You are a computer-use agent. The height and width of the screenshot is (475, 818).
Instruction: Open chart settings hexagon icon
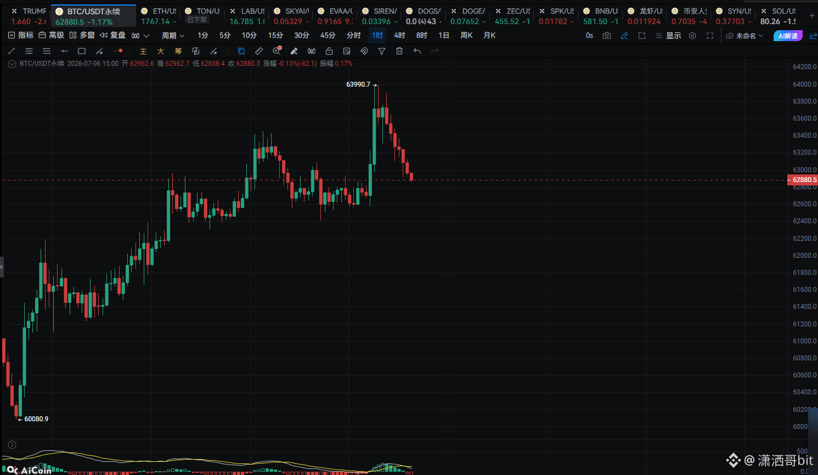692,36
